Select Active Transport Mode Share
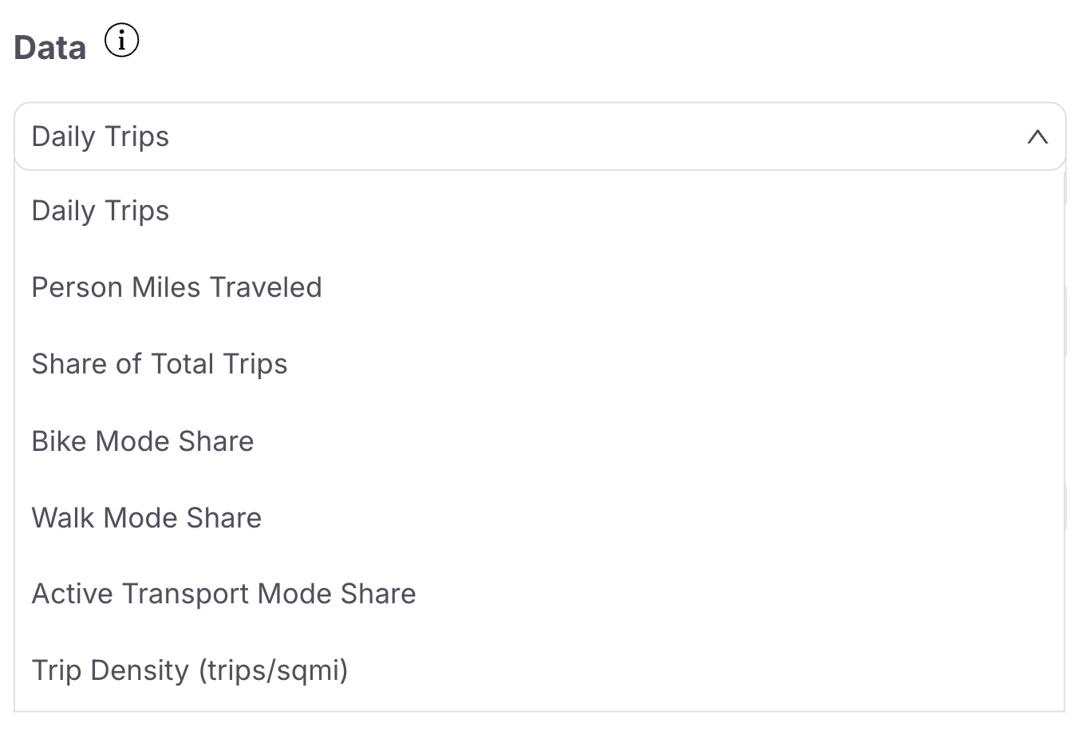 pos(223,595)
